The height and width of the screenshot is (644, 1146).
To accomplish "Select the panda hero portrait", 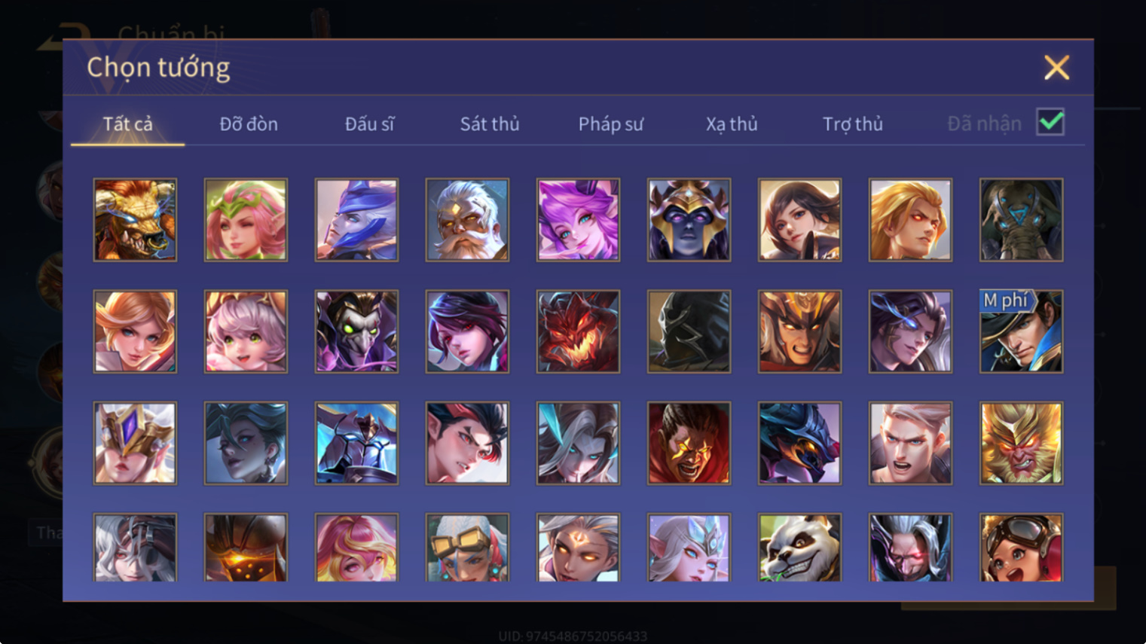I will [x=799, y=548].
